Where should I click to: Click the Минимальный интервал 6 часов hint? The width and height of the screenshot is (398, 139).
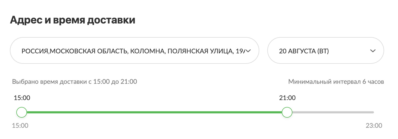click(x=336, y=82)
